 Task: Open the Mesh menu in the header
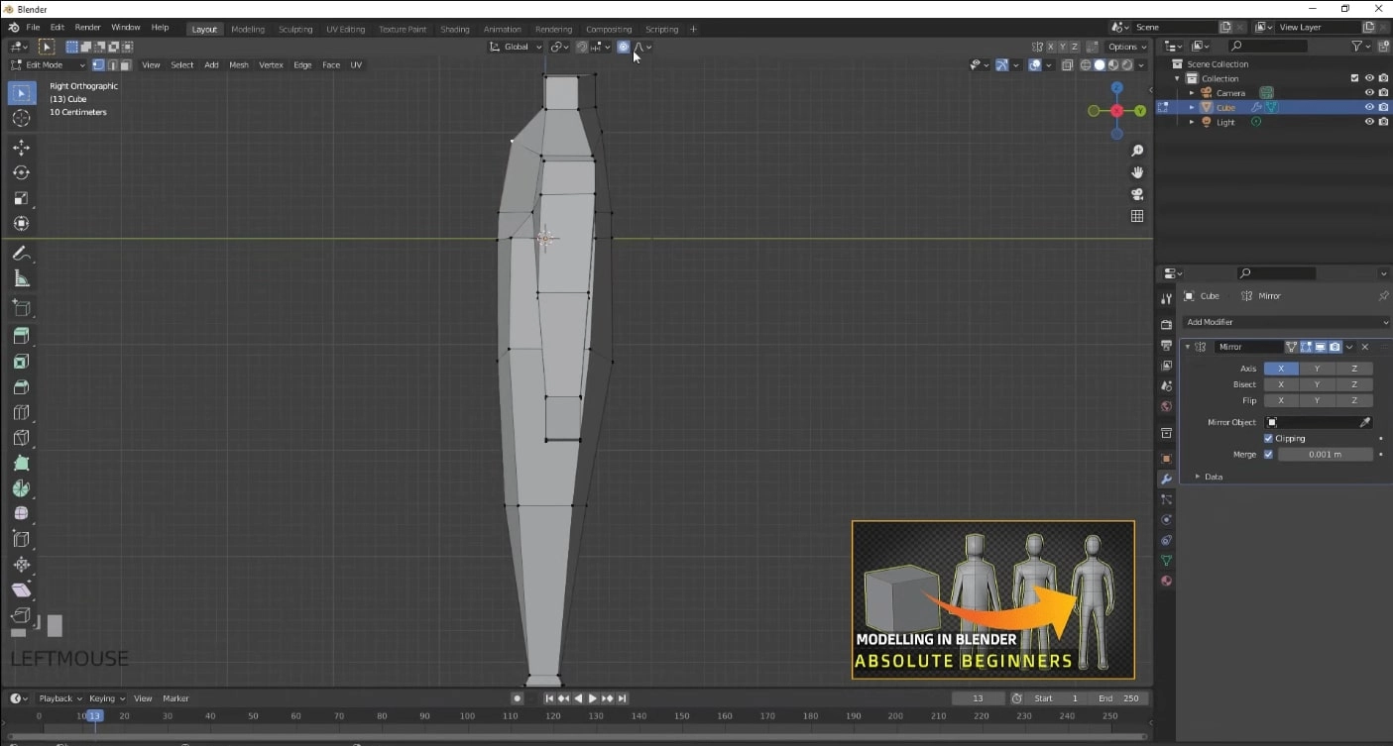pyautogui.click(x=238, y=64)
